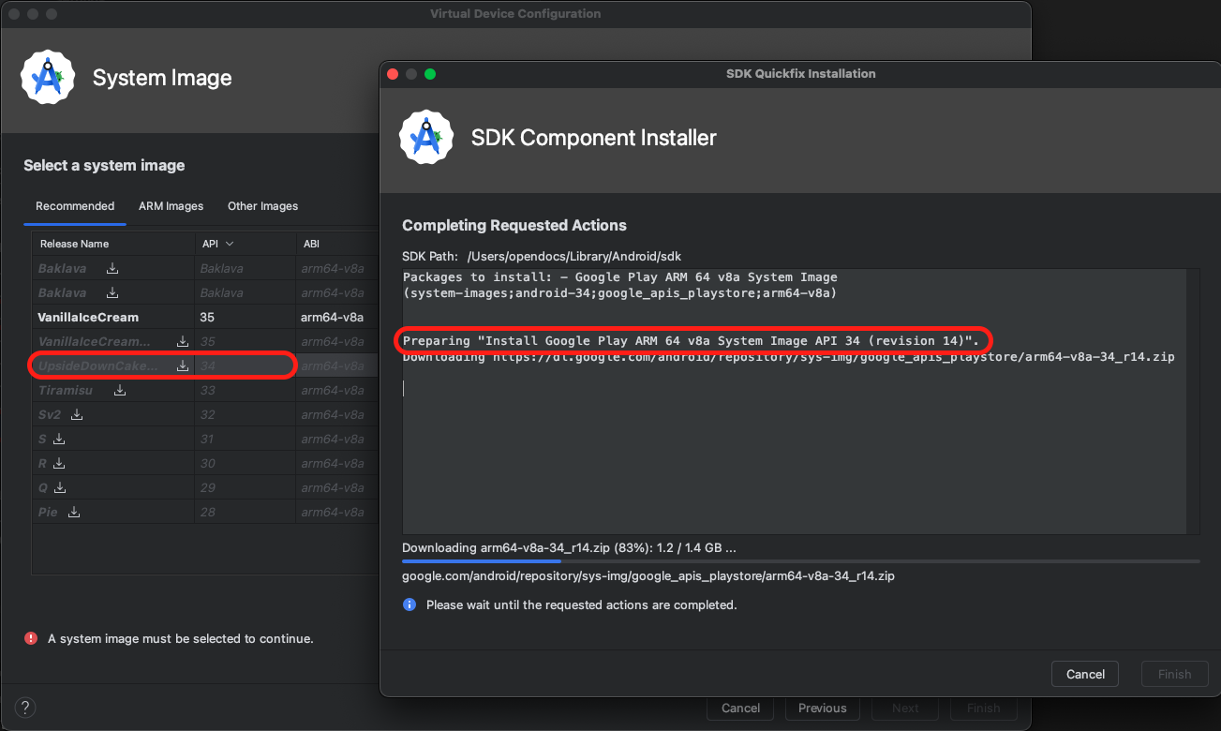Click API value 32 in Sv2 row
Viewport: 1221px width, 731px height.
pyautogui.click(x=207, y=414)
